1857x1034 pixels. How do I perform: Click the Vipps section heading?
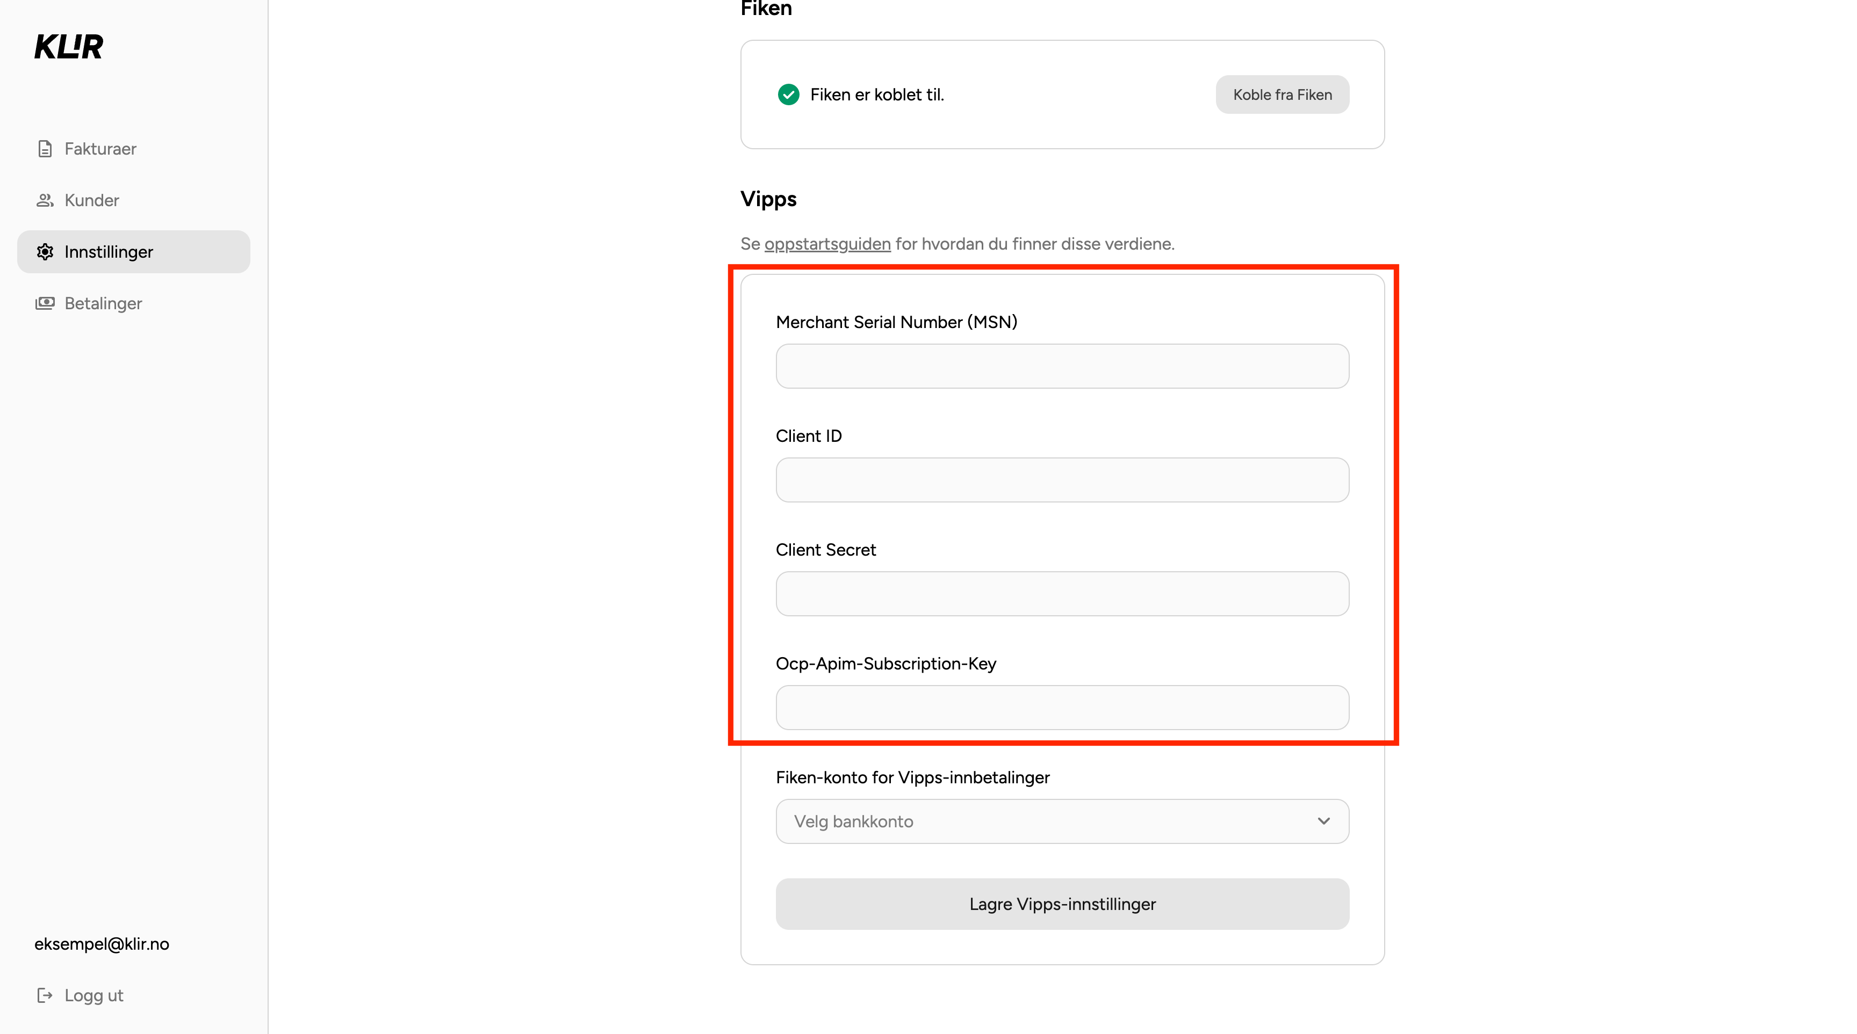(x=768, y=200)
